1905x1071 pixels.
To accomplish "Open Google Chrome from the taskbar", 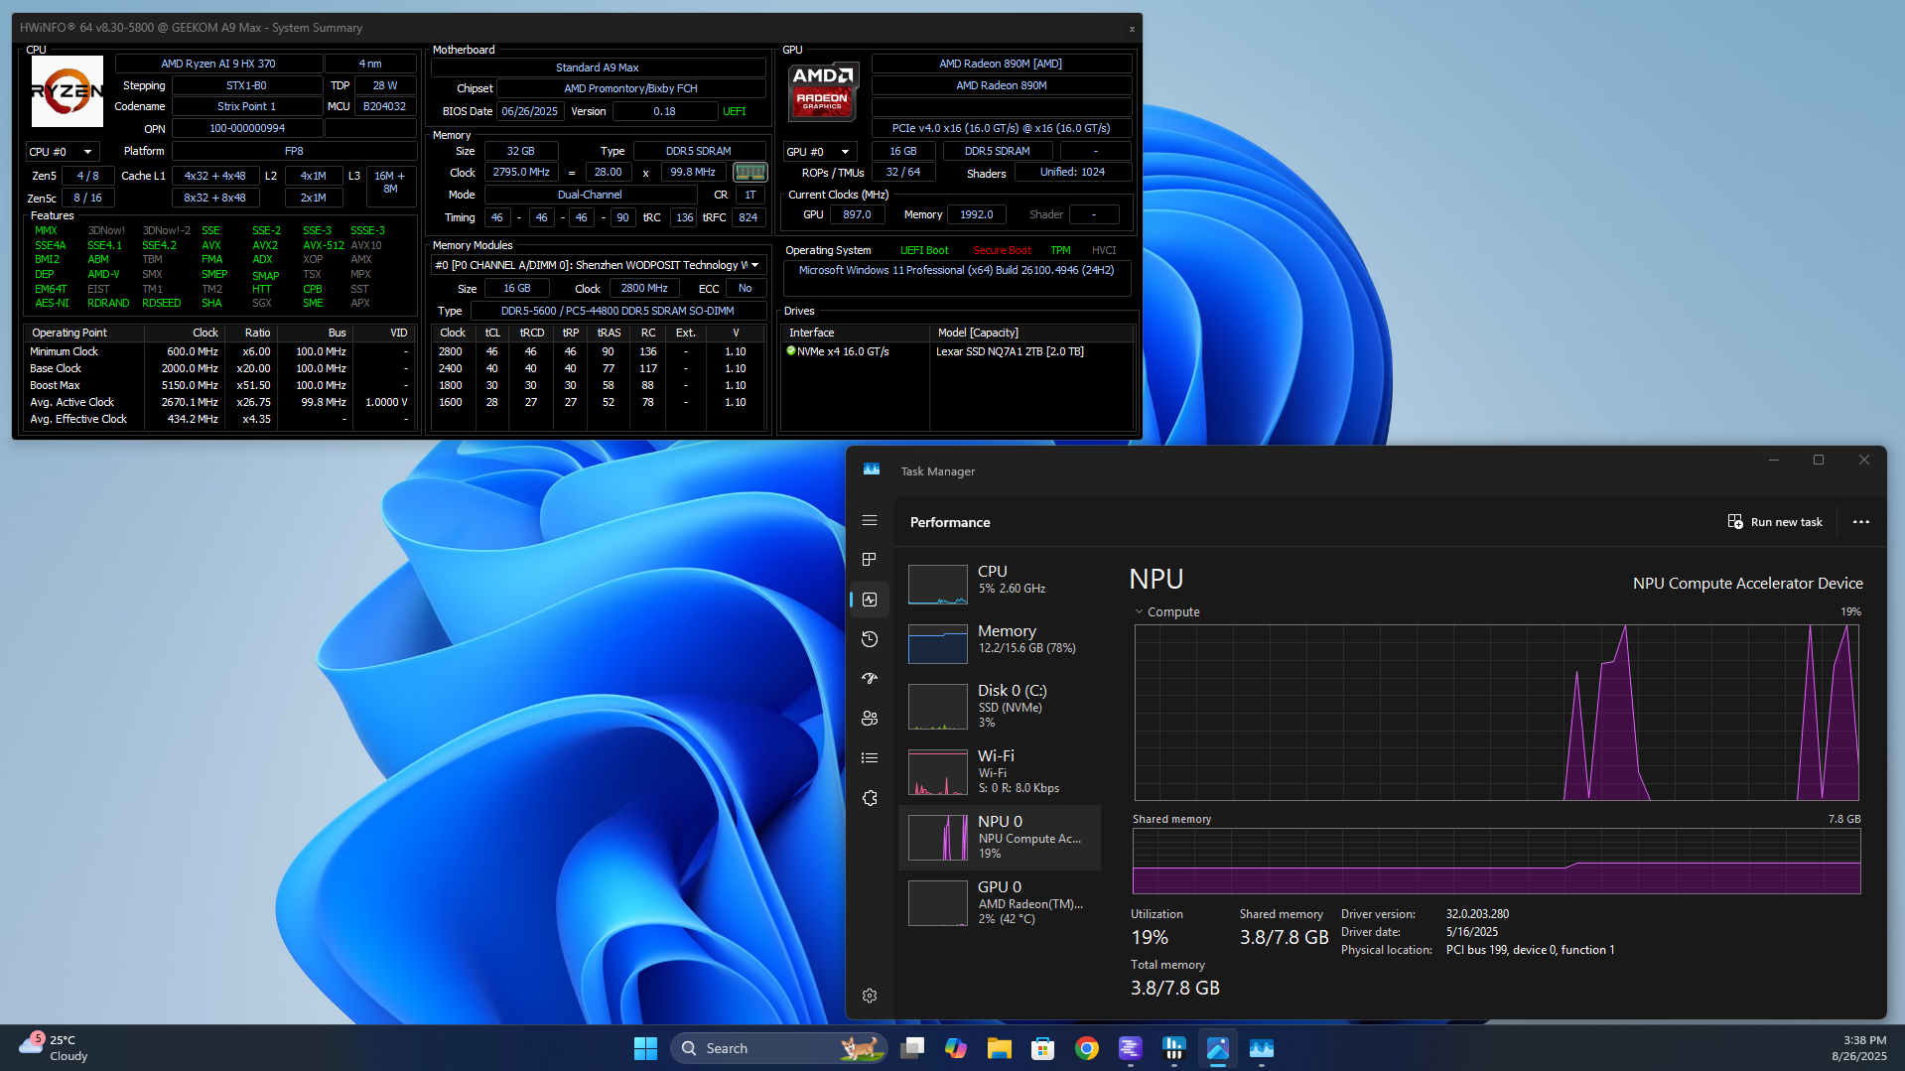I will click(1086, 1048).
